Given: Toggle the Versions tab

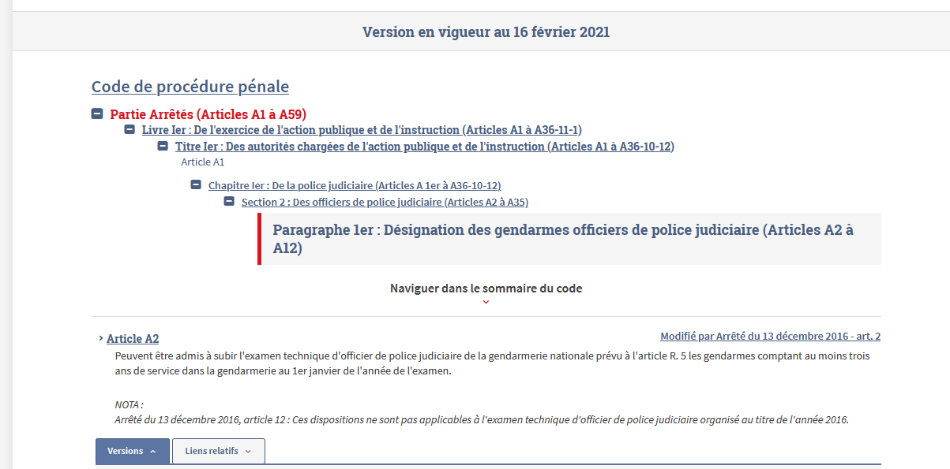Looking at the screenshot, I should point(133,452).
